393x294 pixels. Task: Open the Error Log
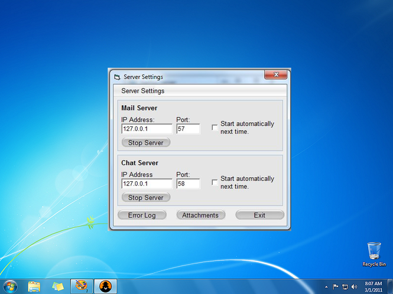pos(142,215)
